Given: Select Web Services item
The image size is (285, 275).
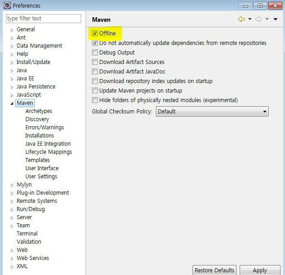Looking at the screenshot, I should (x=33, y=258).
